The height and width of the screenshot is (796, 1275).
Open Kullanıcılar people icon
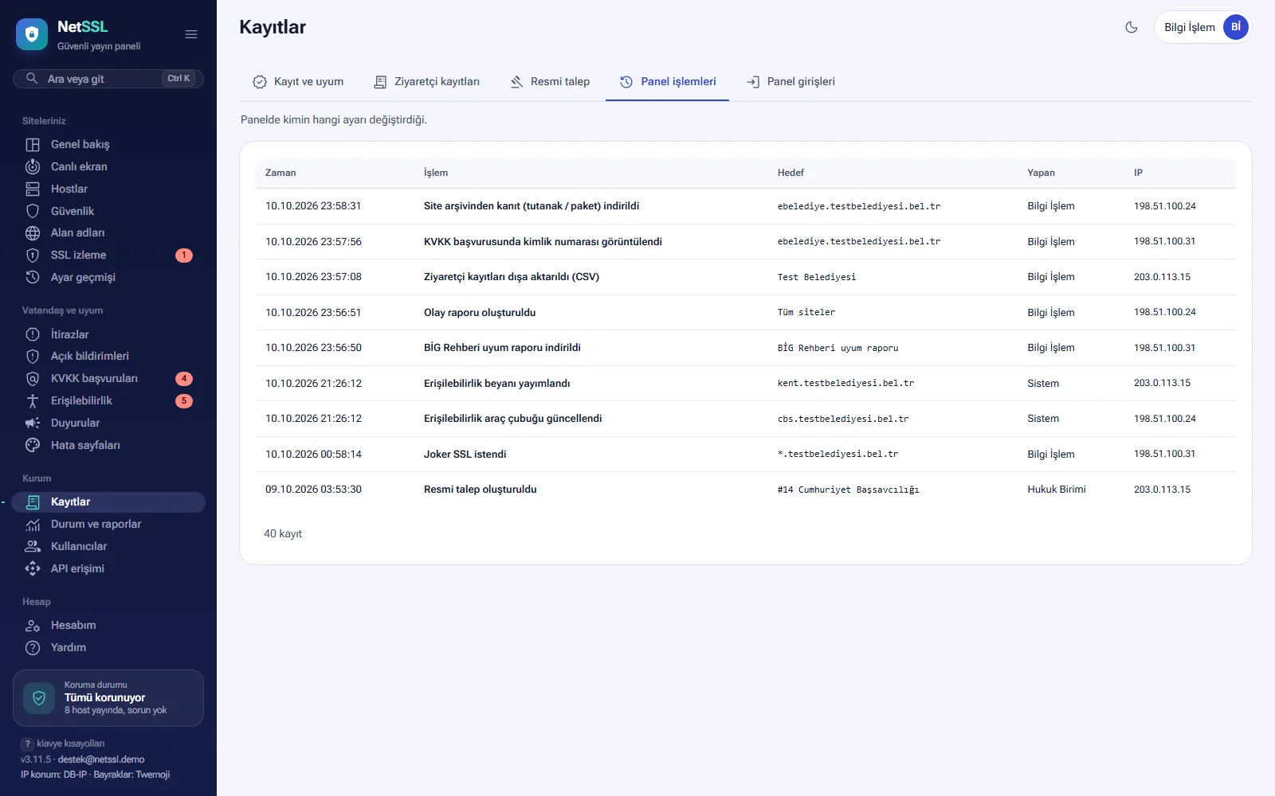point(33,546)
